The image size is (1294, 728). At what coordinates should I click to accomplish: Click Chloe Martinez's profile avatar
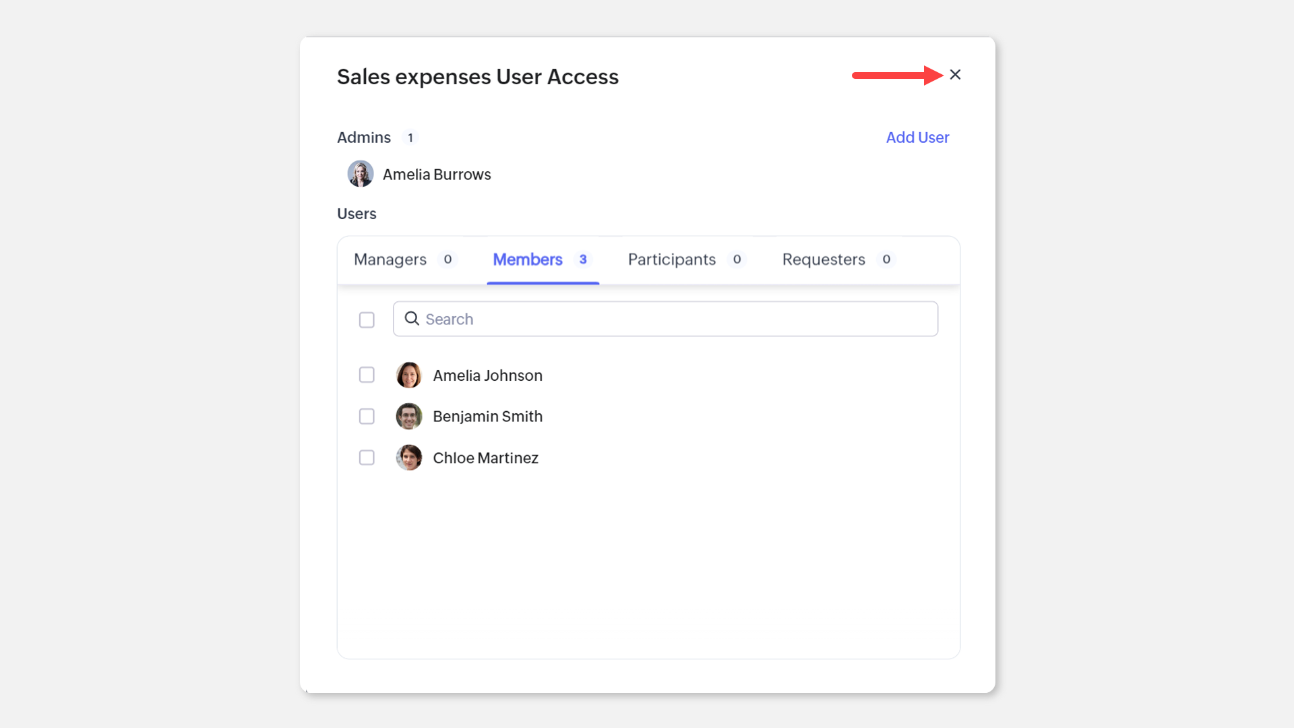(409, 458)
